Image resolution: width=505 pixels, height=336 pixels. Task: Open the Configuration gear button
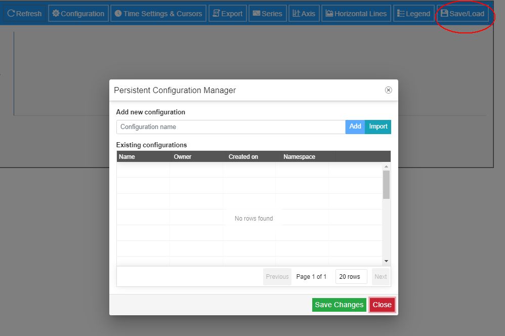(x=78, y=14)
